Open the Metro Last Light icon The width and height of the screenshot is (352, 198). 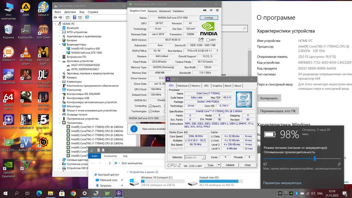click(x=43, y=56)
